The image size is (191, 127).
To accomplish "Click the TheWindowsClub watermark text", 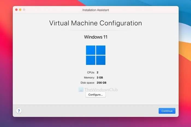I will click(x=101, y=89).
